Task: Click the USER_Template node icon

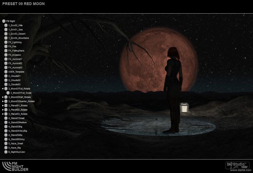Action: pyautogui.click(x=6, y=72)
